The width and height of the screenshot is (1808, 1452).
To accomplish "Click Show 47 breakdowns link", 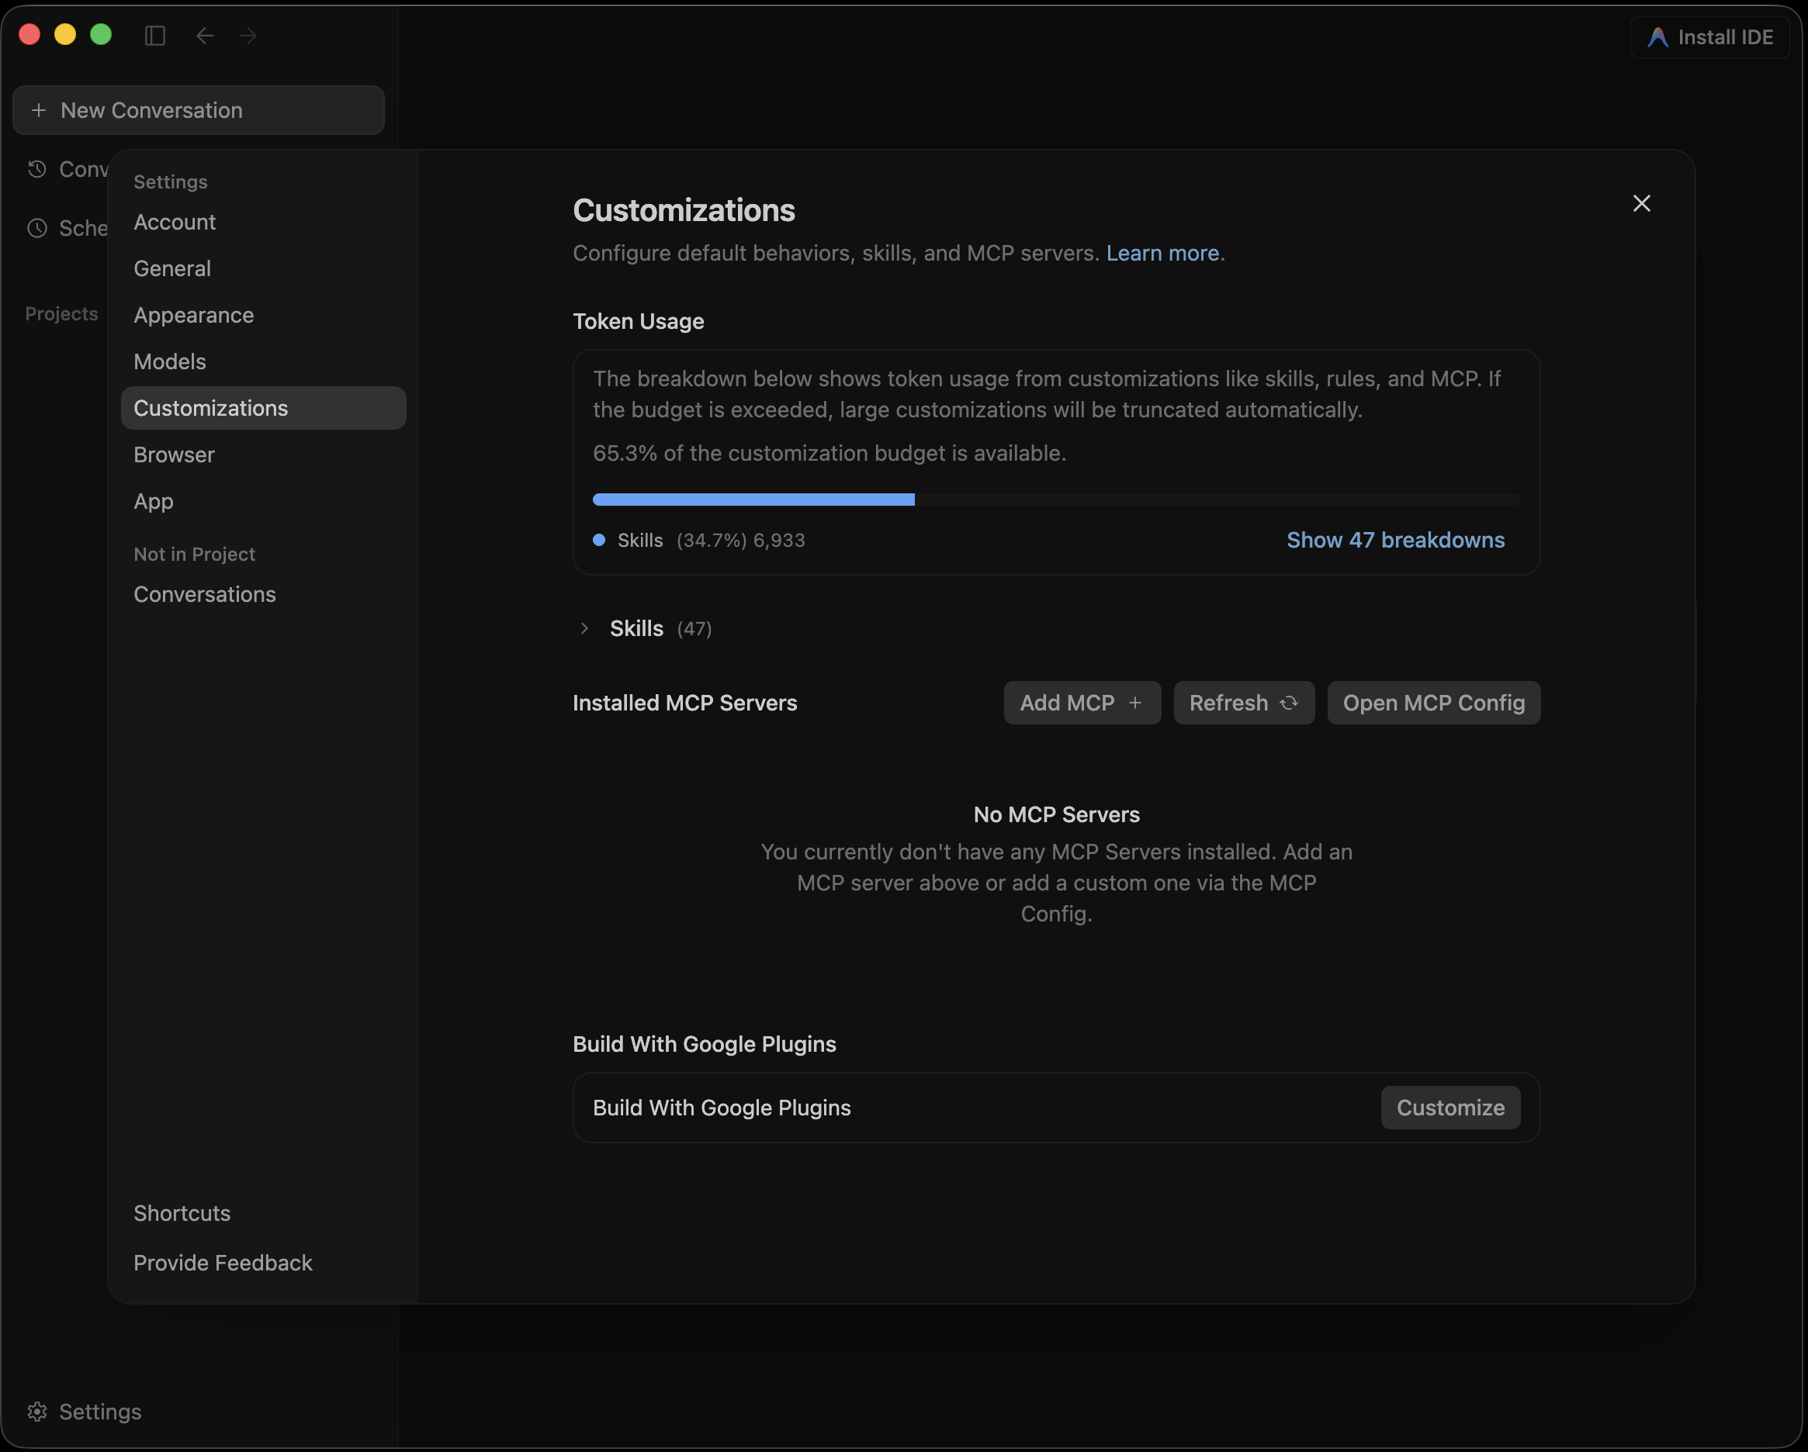I will pyautogui.click(x=1395, y=540).
